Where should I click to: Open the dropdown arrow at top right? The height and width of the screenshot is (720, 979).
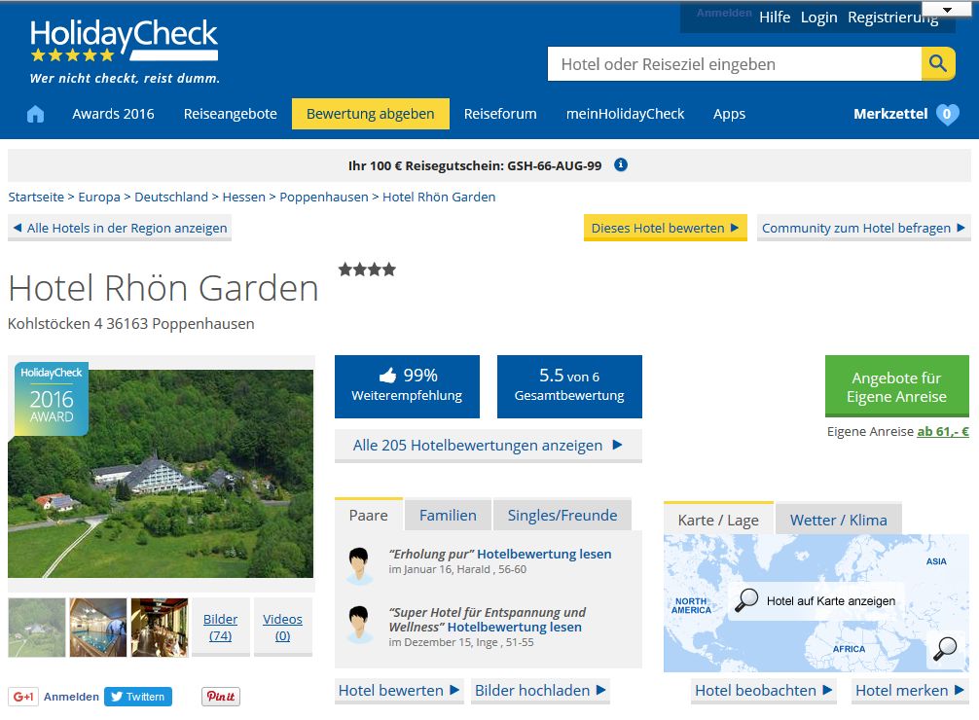point(947,10)
